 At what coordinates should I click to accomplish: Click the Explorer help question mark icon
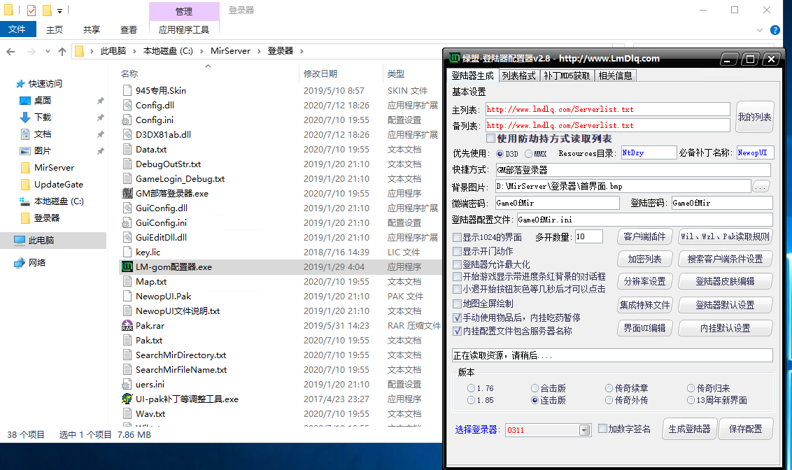click(x=775, y=30)
